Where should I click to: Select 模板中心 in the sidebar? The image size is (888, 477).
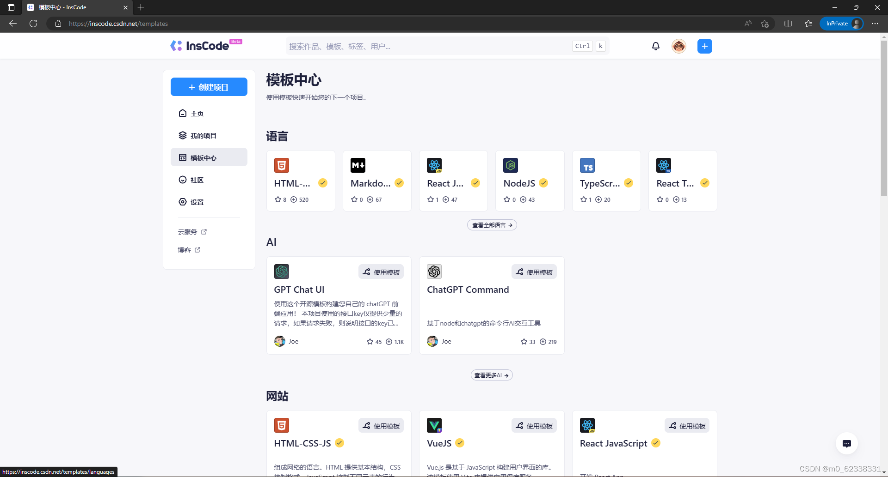209,157
